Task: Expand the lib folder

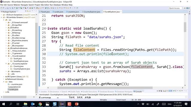Action: click(x=4, y=92)
